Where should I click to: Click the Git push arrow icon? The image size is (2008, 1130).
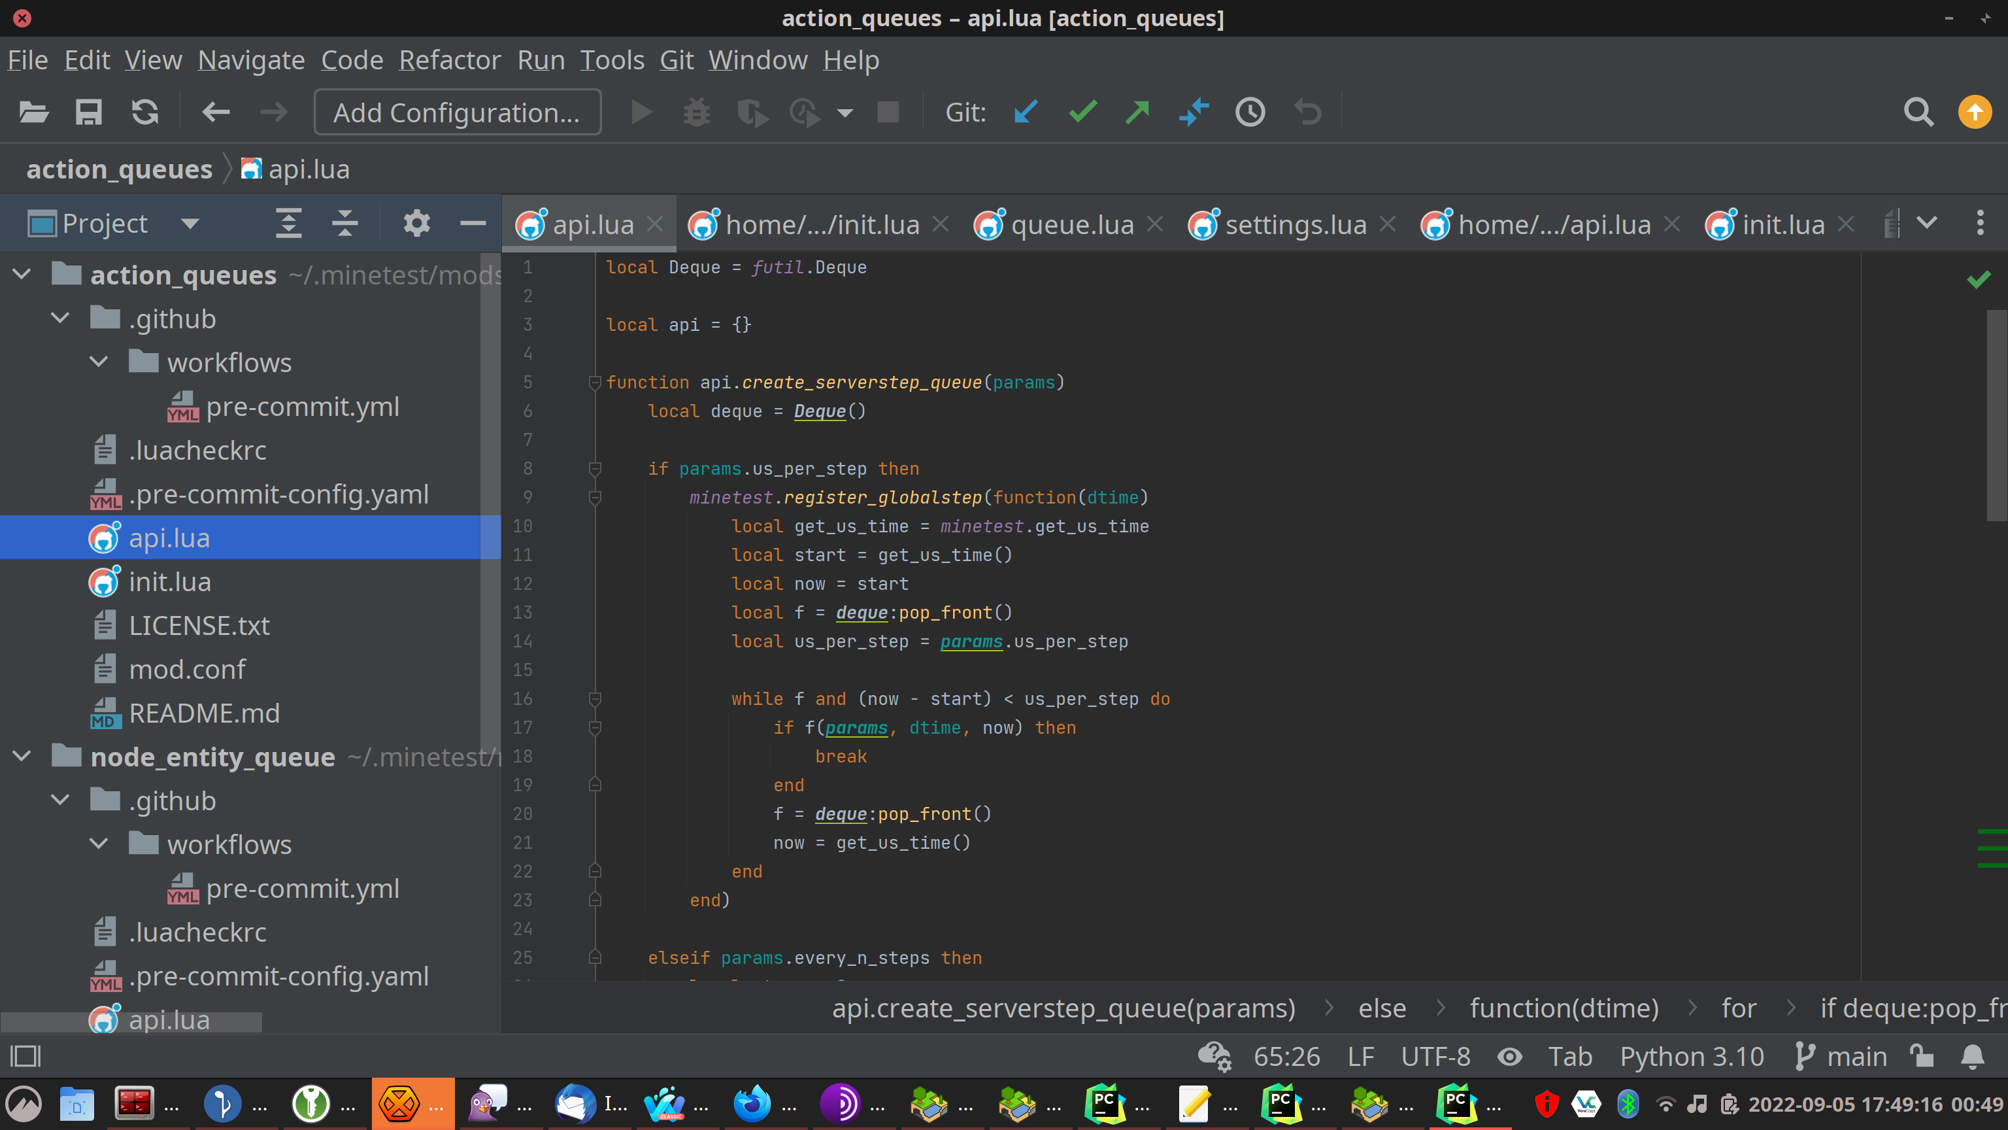(x=1138, y=112)
